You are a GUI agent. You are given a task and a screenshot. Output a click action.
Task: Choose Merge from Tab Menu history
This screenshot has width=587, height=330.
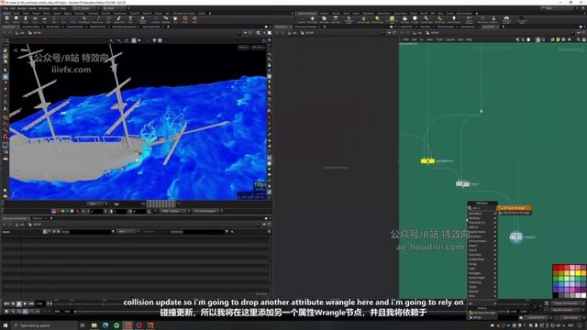pos(482,317)
